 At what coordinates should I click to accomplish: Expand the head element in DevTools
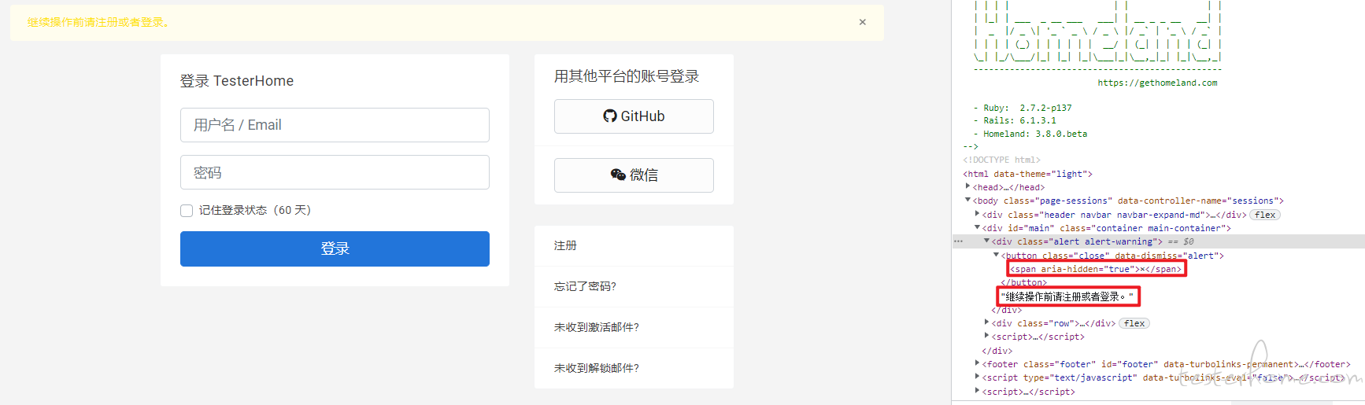(x=968, y=186)
